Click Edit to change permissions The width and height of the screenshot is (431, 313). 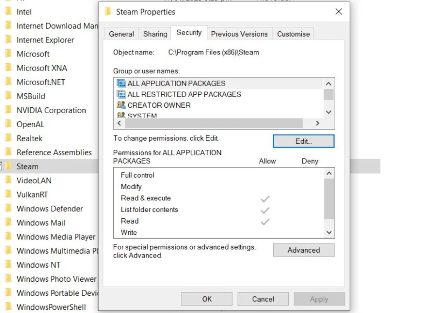point(303,141)
